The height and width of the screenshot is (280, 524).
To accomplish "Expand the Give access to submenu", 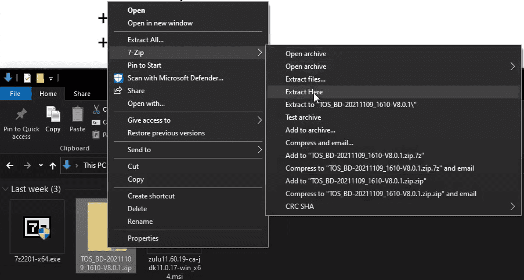I will [x=259, y=120].
